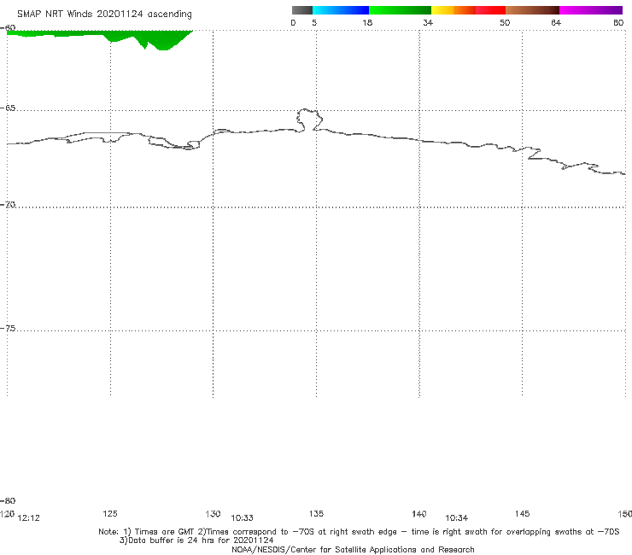Screen dimensions: 632x555
Task: Click the magenta-purple segment of the color bar
Action: [x=591, y=10]
